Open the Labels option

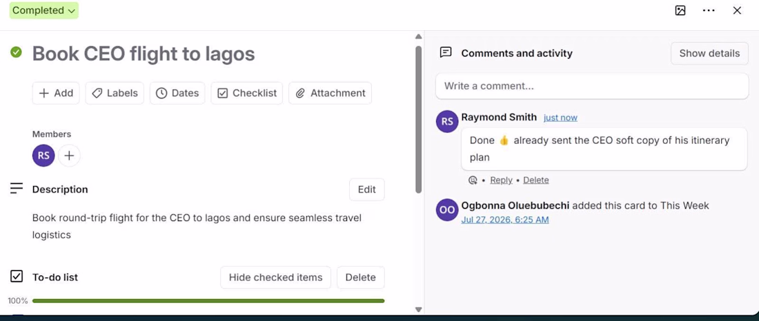pyautogui.click(x=115, y=93)
